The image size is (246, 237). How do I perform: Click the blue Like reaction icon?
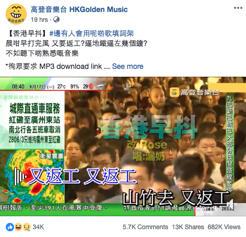10,227
